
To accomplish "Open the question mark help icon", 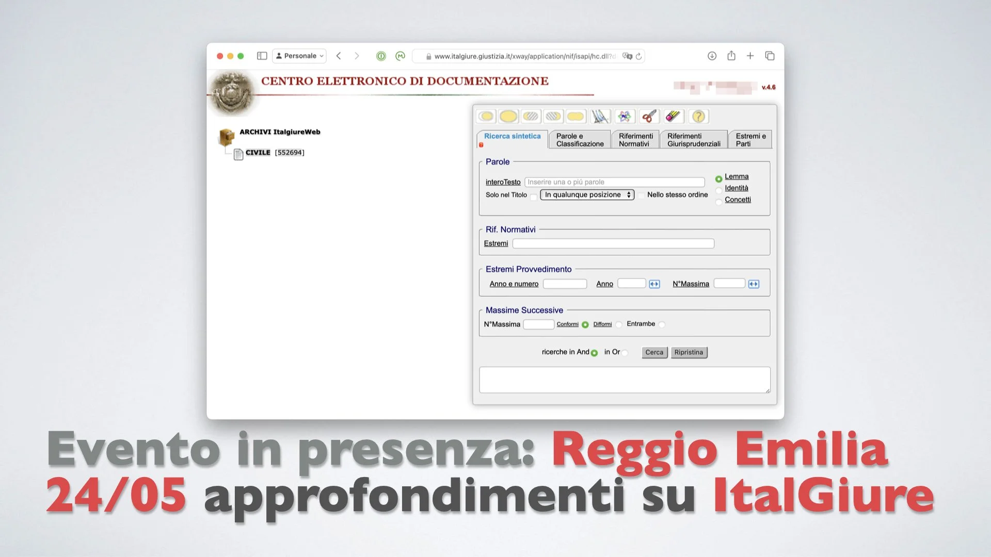I will coord(699,116).
